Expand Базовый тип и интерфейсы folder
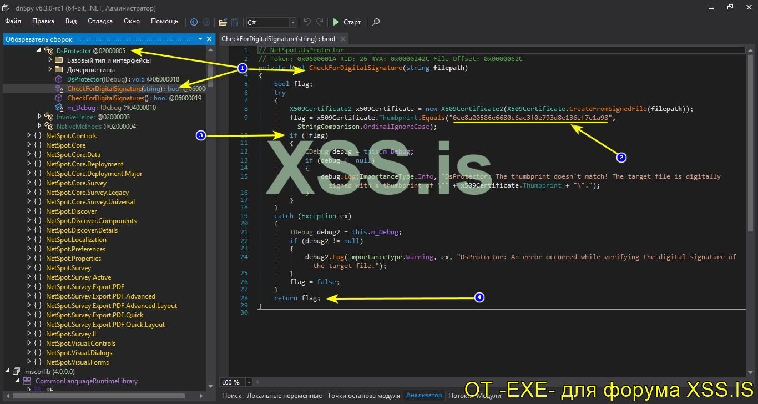The width and height of the screenshot is (758, 404). pyautogui.click(x=50, y=60)
